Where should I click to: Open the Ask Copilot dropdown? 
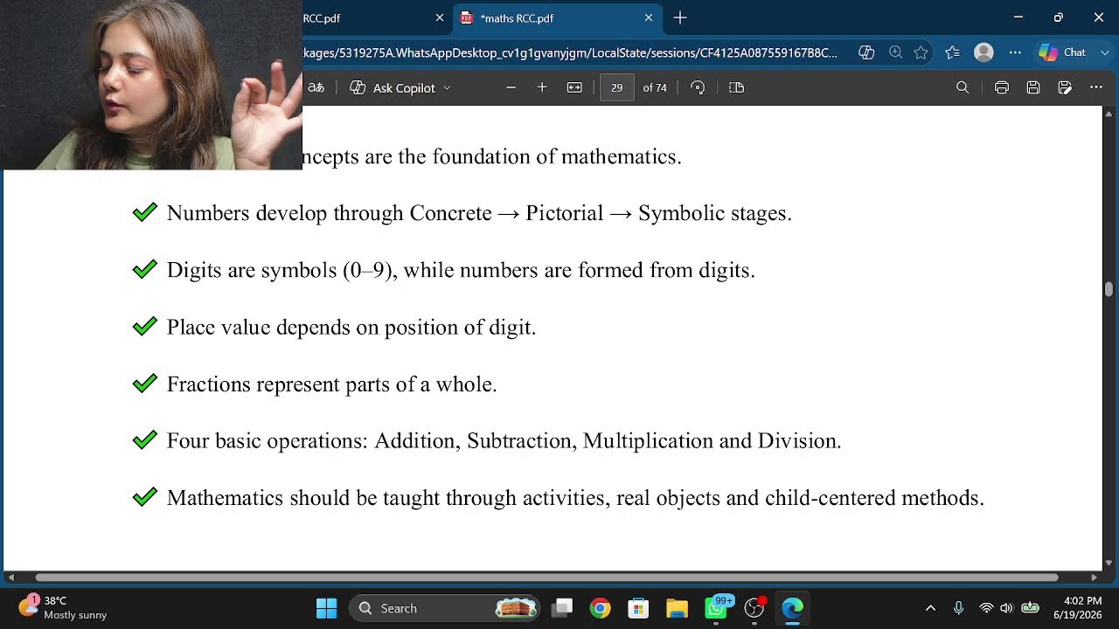[x=400, y=87]
